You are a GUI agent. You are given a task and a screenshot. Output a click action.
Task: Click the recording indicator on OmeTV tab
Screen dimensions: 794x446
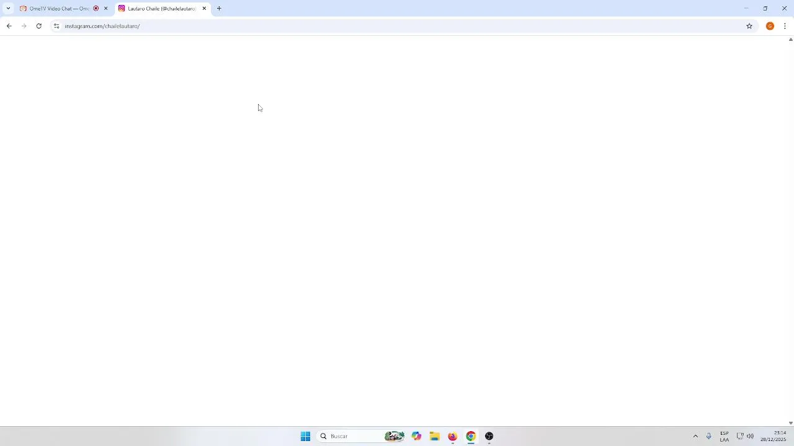point(96,9)
